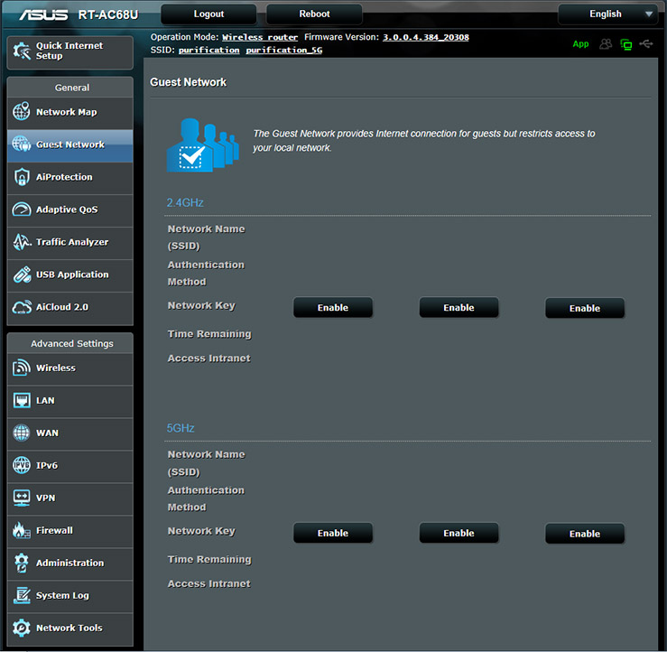Open Firewall settings page

(x=70, y=531)
